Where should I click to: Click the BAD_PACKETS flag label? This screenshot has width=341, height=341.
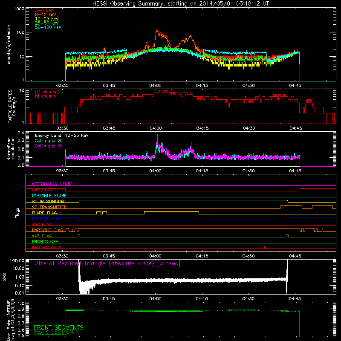pos(46,248)
